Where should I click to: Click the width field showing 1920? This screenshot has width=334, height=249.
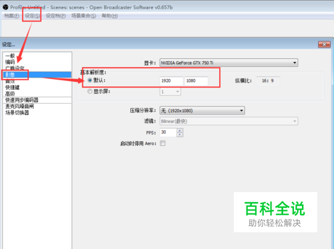pyautogui.click(x=172, y=81)
